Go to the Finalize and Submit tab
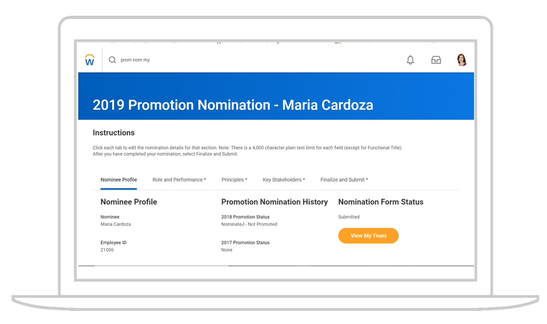Screen dimensions: 547x324 (344, 180)
